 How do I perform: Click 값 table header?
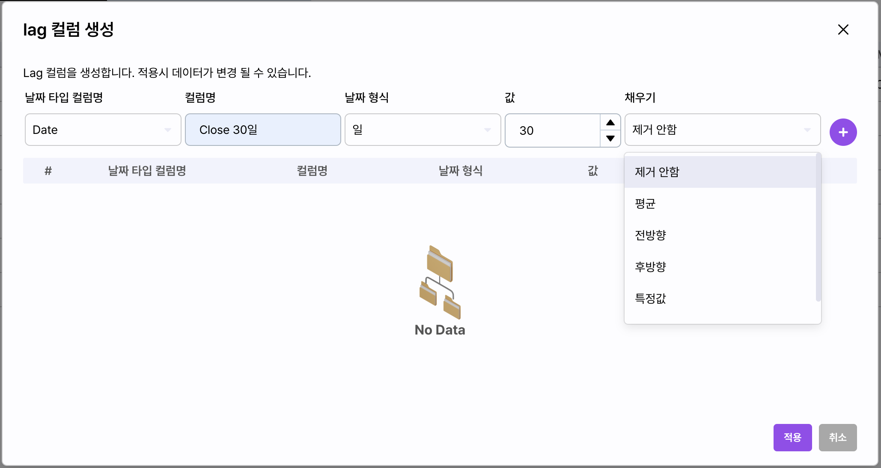pos(593,171)
